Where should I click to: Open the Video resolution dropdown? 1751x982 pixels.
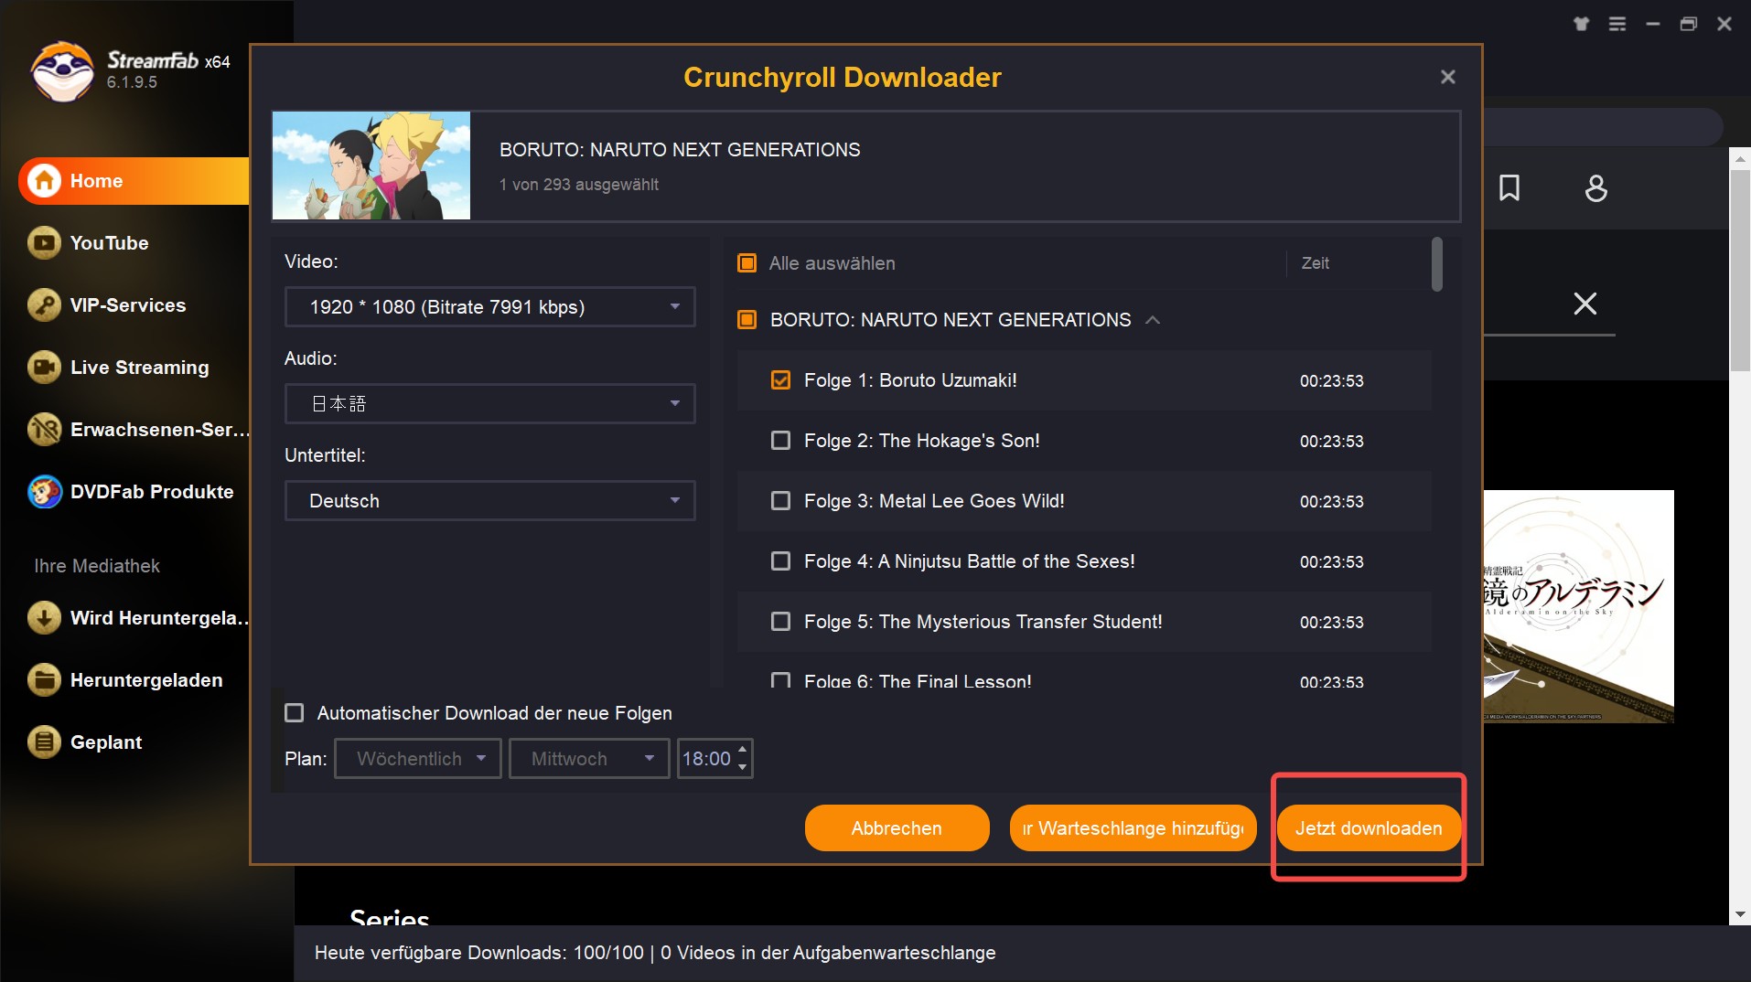tap(490, 307)
